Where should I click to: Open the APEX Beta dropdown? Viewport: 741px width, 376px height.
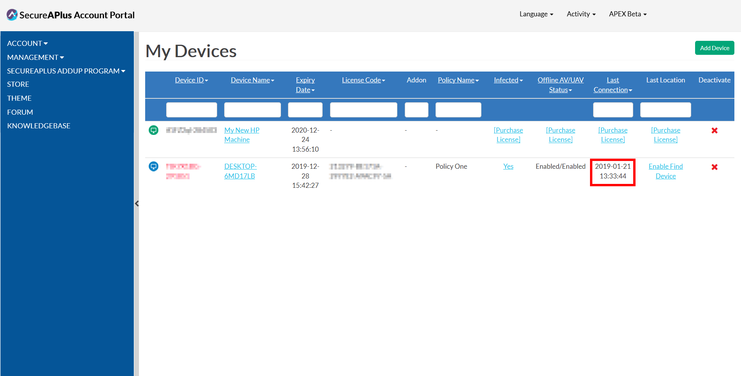tap(628, 14)
